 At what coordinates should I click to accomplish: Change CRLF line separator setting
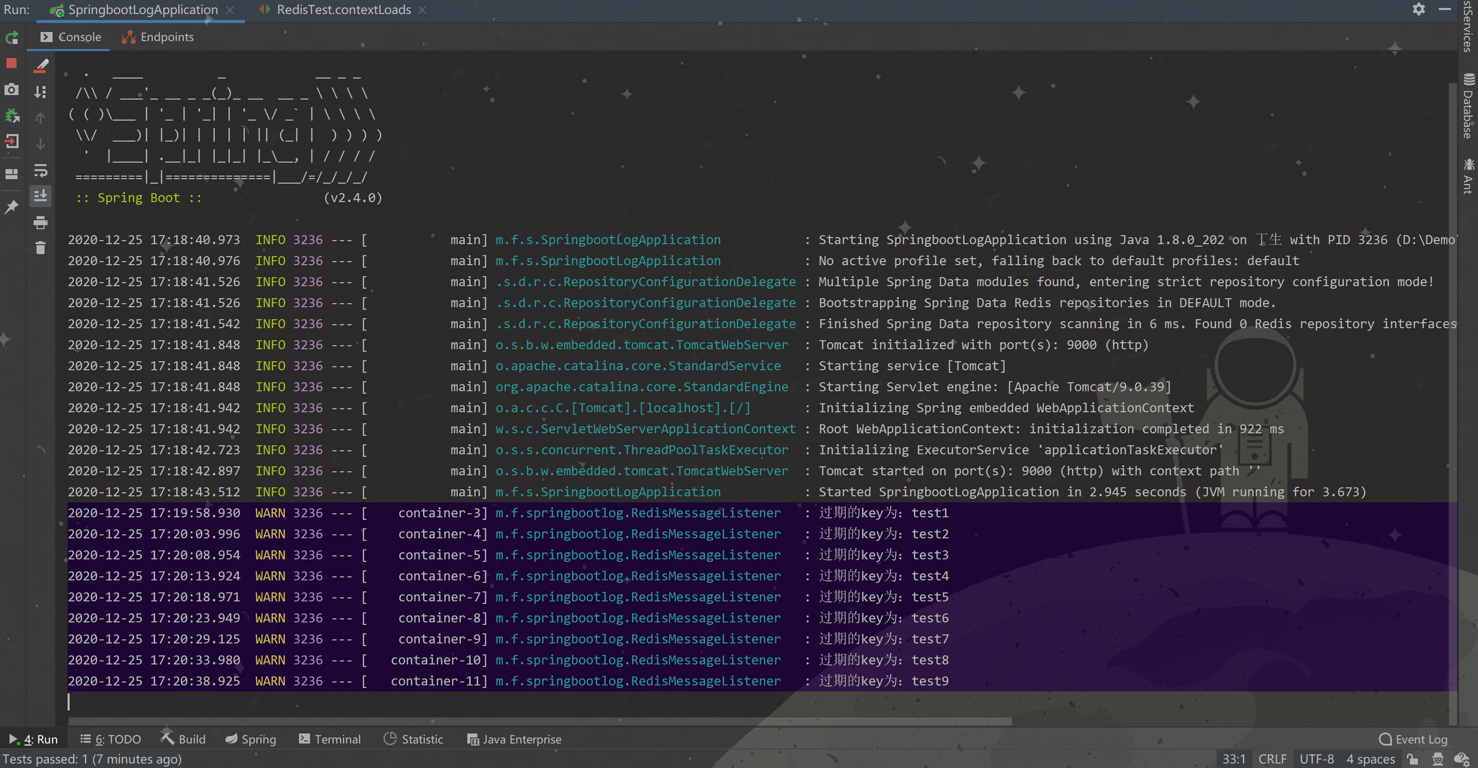(x=1272, y=759)
